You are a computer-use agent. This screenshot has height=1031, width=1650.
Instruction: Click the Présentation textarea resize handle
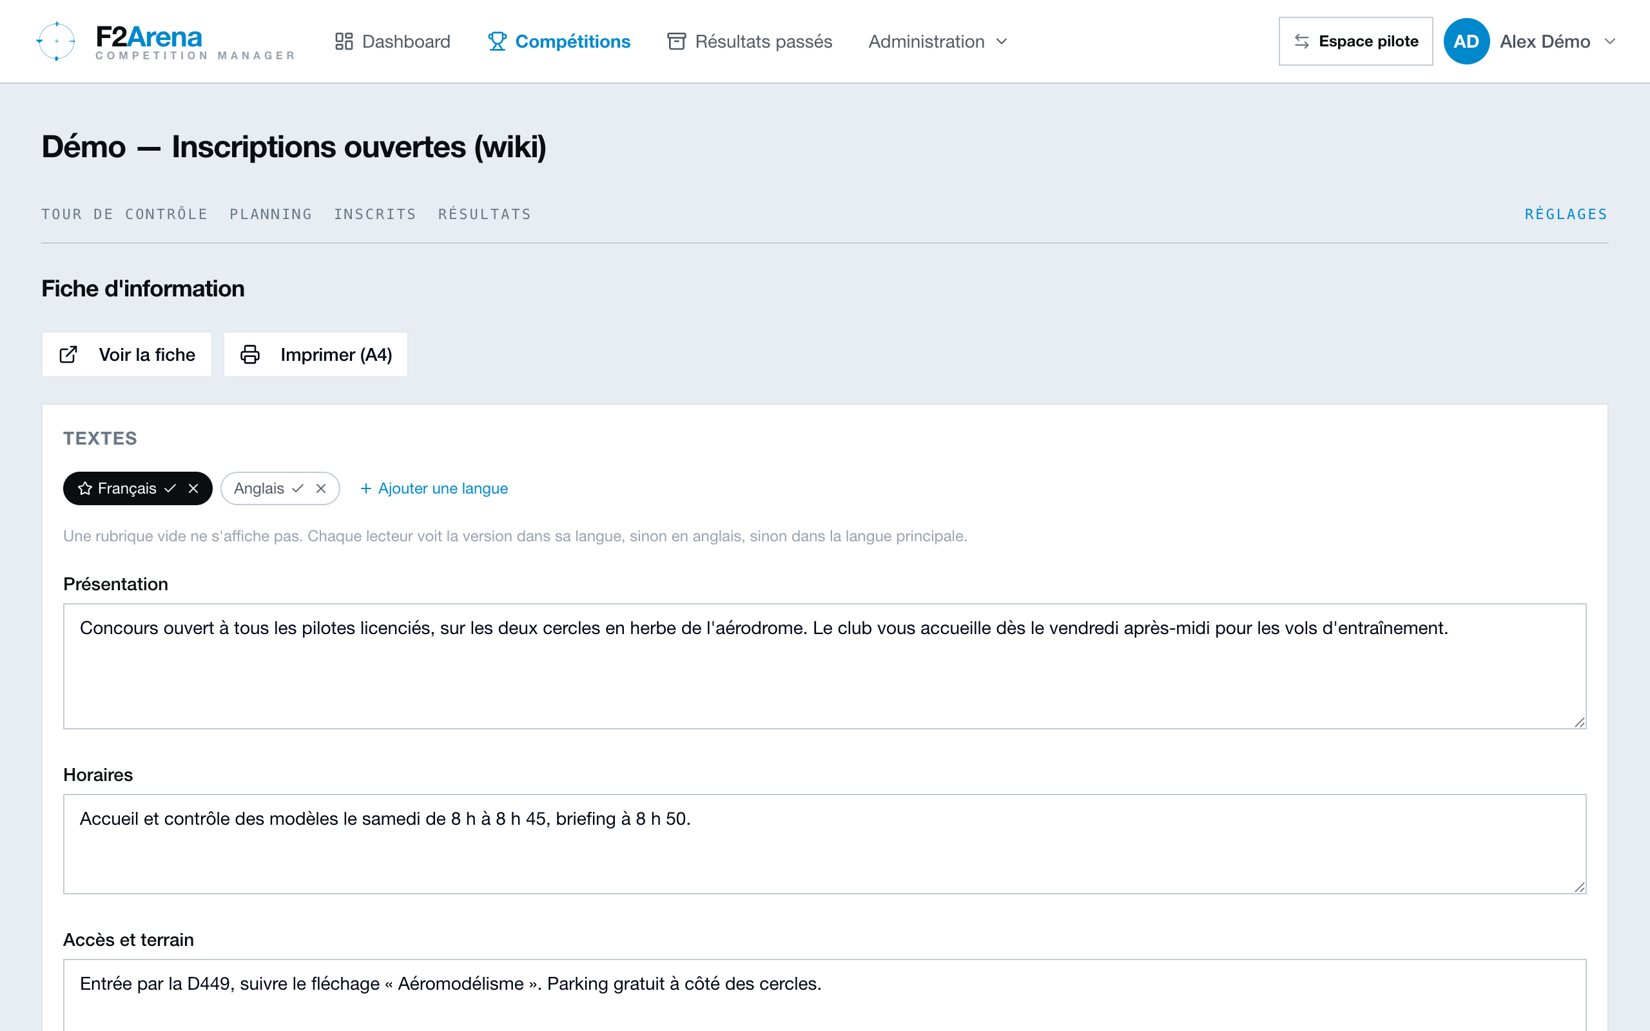click(1579, 722)
